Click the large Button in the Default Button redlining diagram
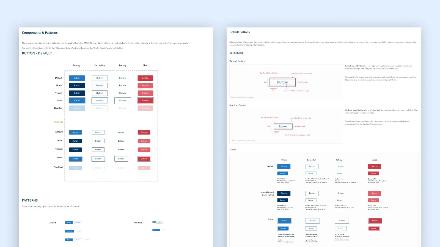This screenshot has height=247, width=440. click(x=282, y=82)
